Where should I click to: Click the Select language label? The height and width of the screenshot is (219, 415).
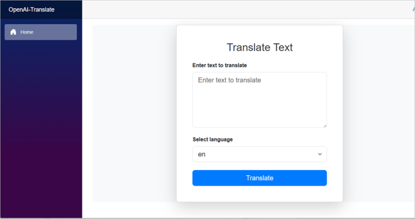[x=213, y=140]
